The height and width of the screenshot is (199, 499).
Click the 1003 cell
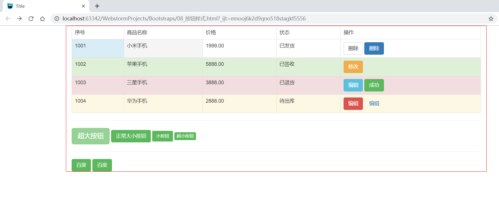point(98,85)
